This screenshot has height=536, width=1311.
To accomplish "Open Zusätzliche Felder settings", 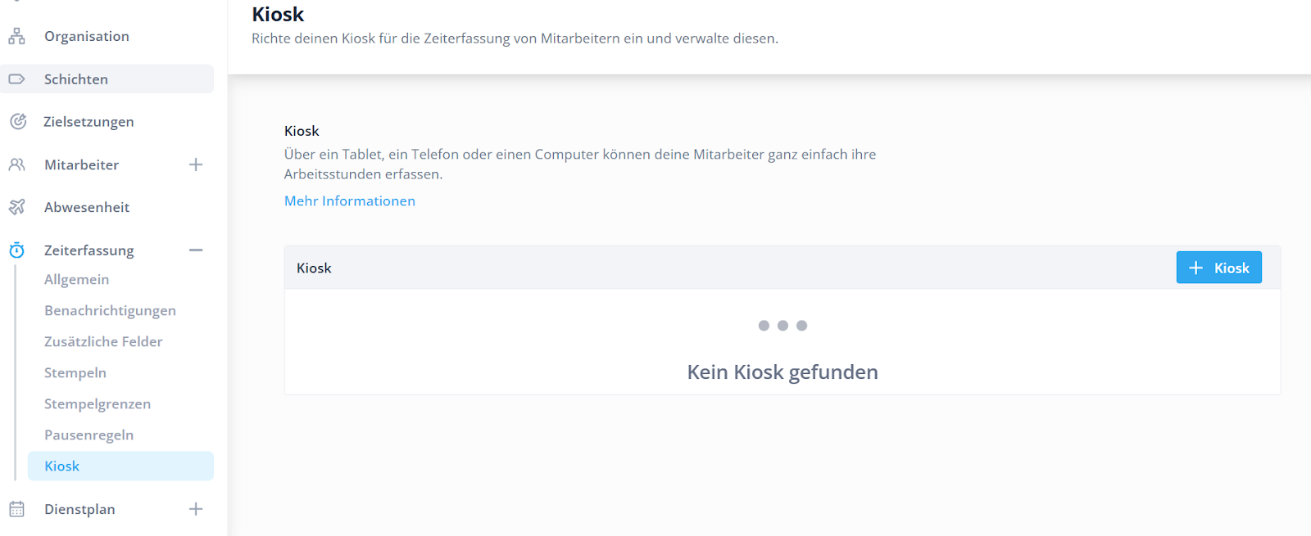I will pos(103,342).
